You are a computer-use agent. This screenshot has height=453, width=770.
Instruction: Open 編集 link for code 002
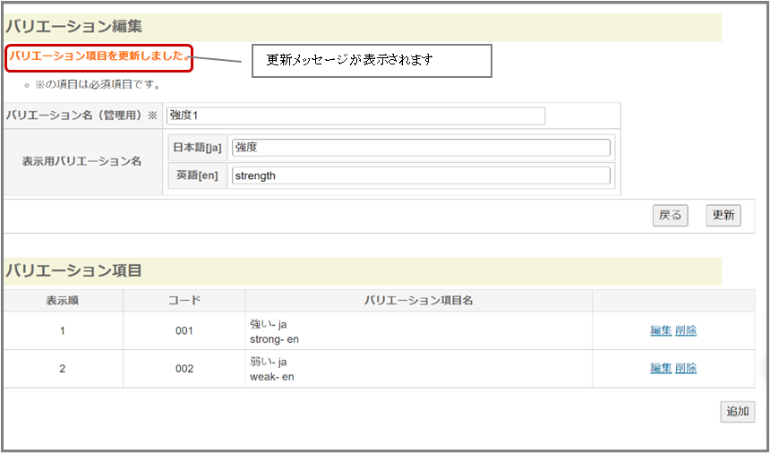tap(661, 368)
